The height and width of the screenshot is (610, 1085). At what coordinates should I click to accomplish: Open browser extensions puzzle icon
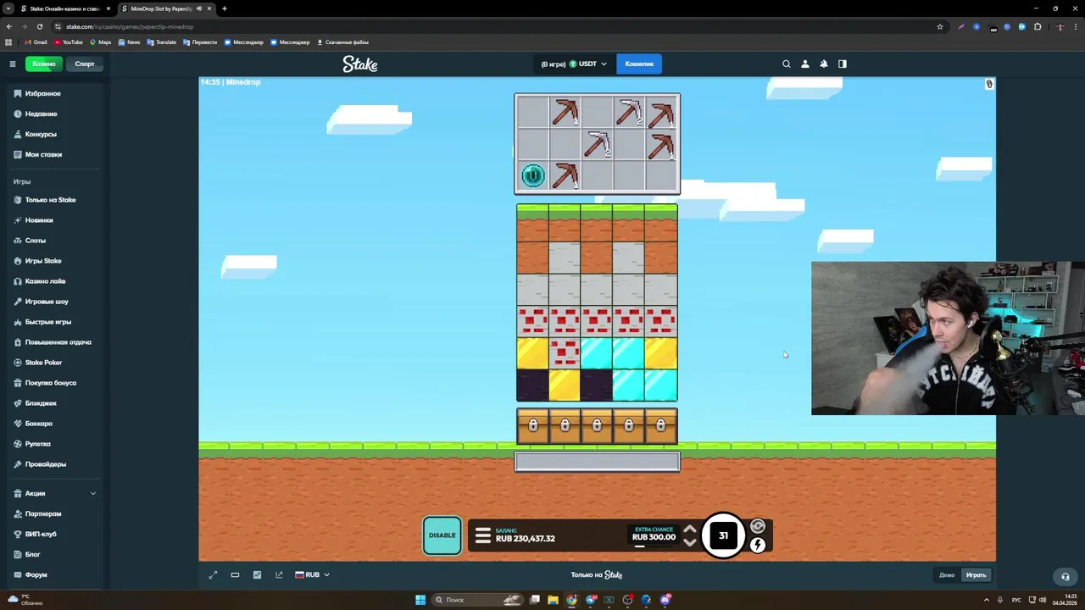1038,26
